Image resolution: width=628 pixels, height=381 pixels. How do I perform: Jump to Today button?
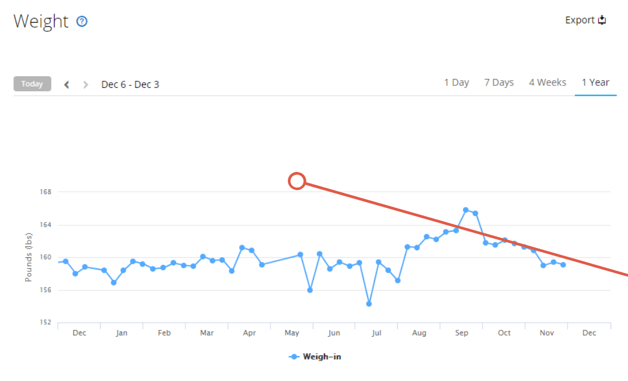(32, 84)
